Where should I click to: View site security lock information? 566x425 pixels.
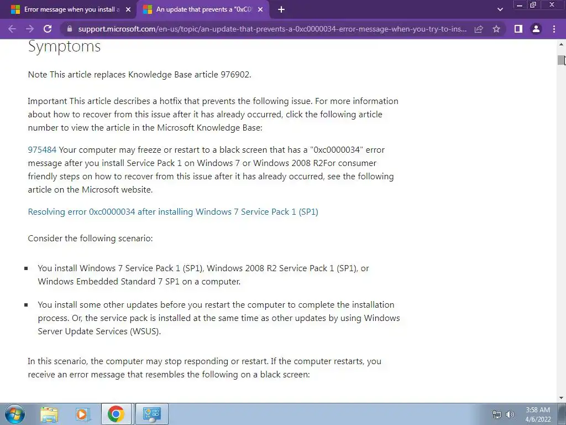click(70, 29)
